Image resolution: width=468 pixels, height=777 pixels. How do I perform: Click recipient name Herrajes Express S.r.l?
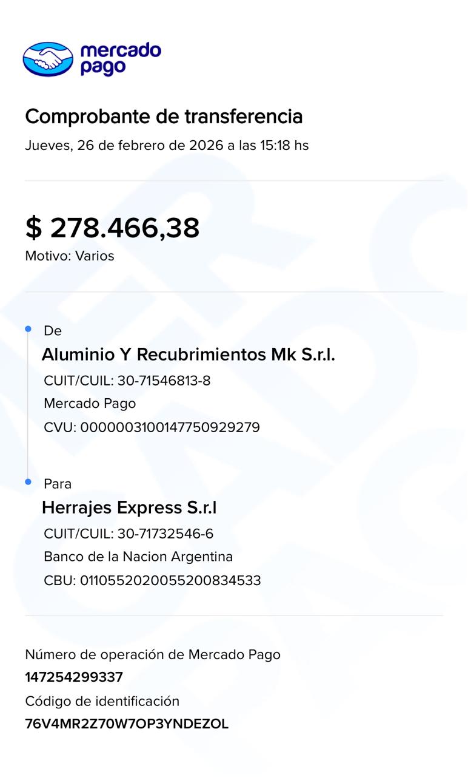click(x=129, y=507)
